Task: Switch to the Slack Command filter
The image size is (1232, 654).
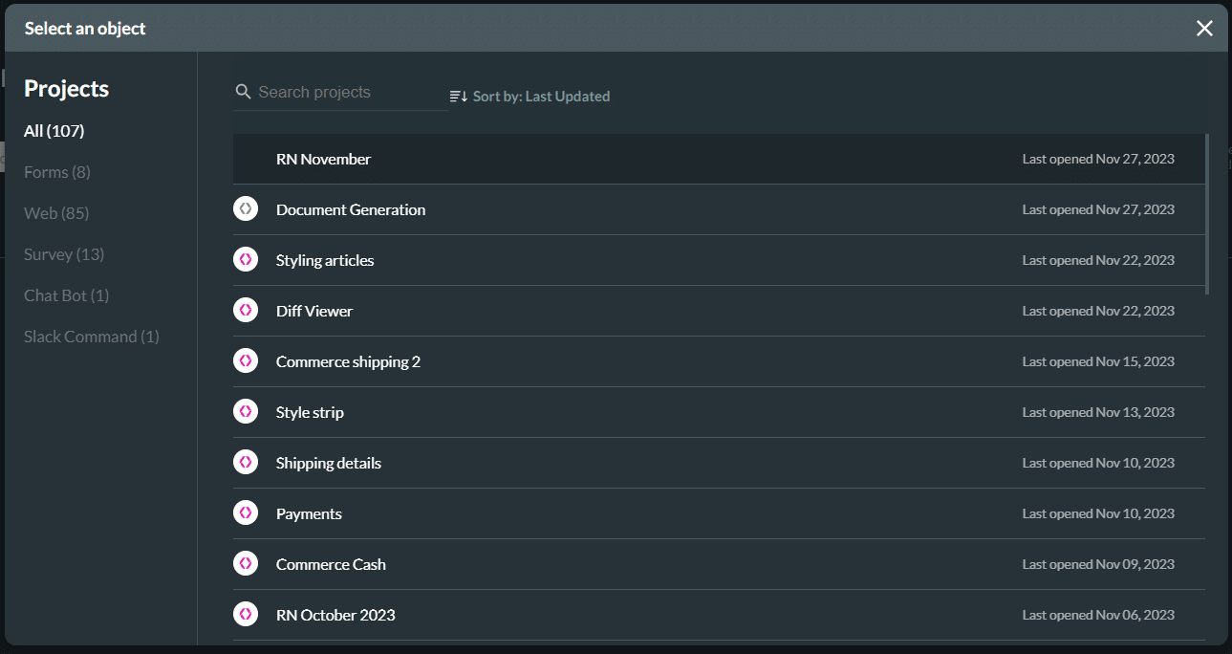Action: tap(91, 336)
